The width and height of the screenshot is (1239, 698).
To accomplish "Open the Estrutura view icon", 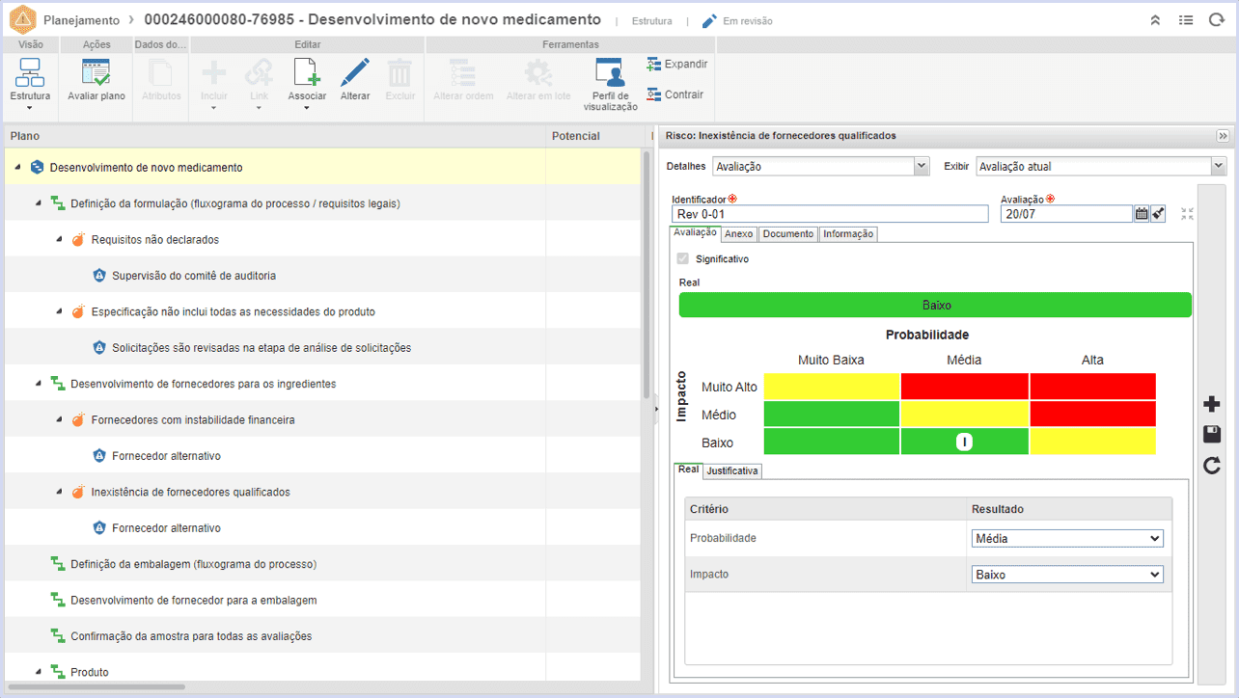I will click(x=30, y=73).
